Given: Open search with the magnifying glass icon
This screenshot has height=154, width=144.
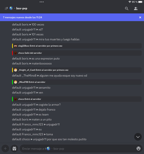Looking at the screenshot, I should tap(126, 9).
